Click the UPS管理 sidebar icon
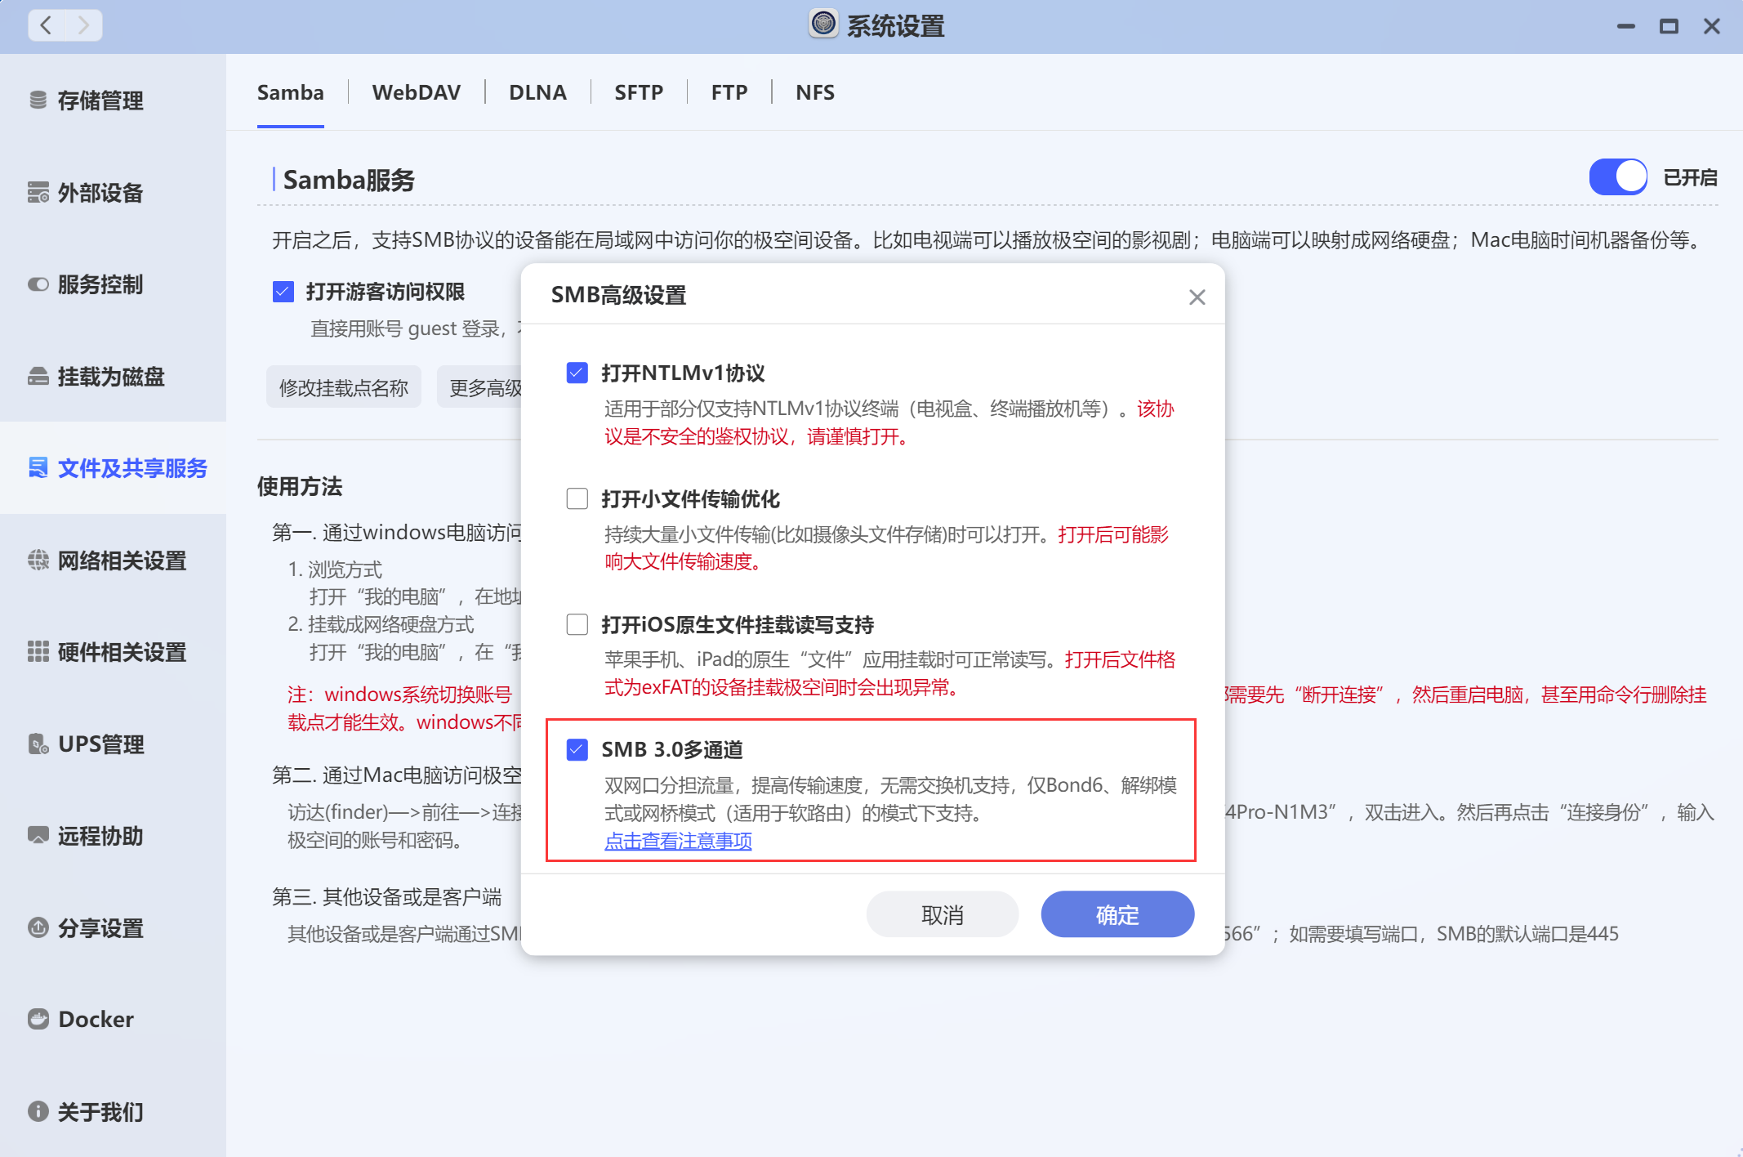 [x=38, y=744]
